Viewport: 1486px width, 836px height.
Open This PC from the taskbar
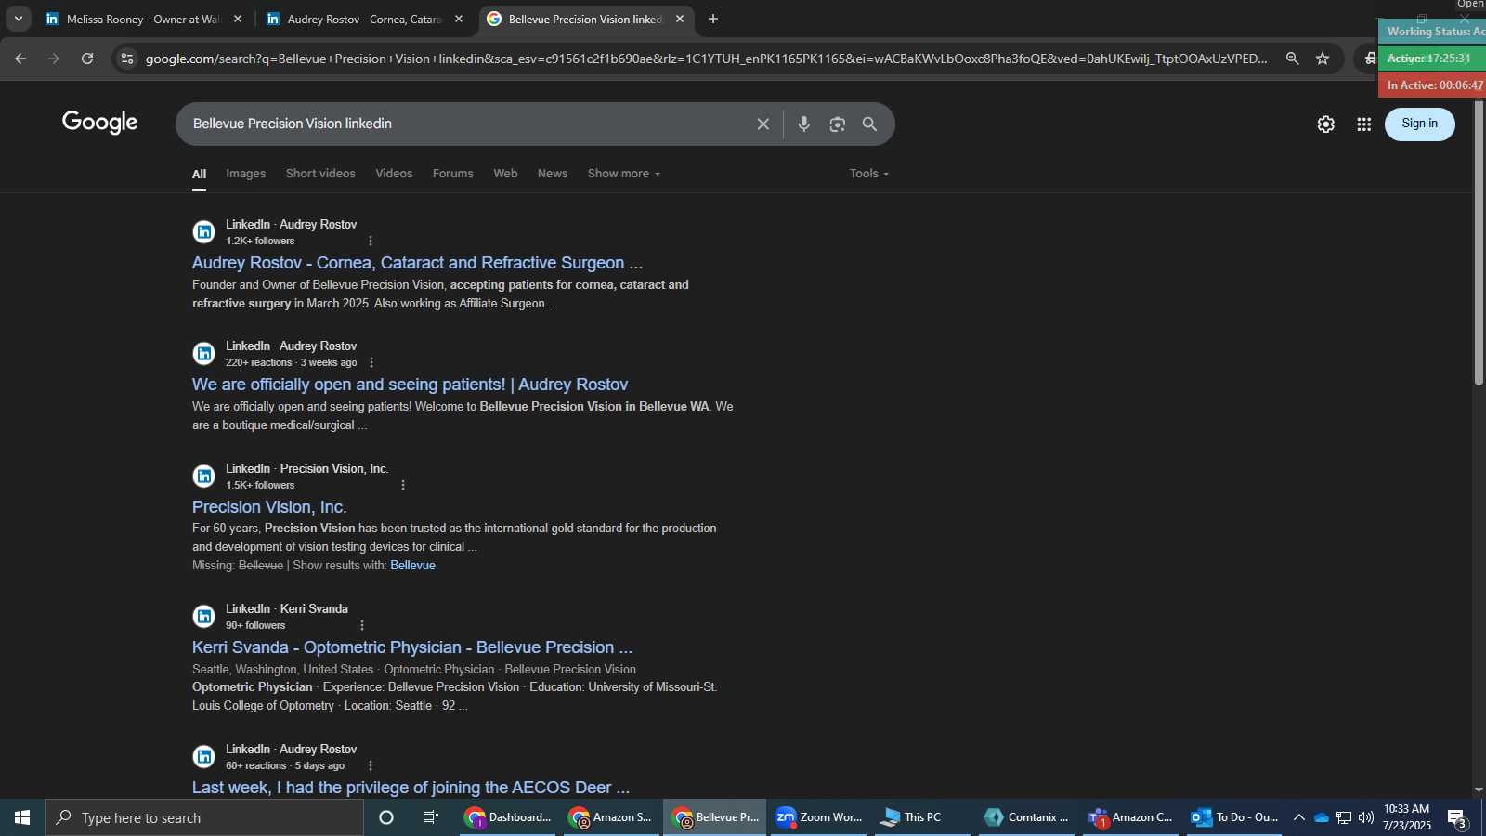pyautogui.click(x=922, y=817)
